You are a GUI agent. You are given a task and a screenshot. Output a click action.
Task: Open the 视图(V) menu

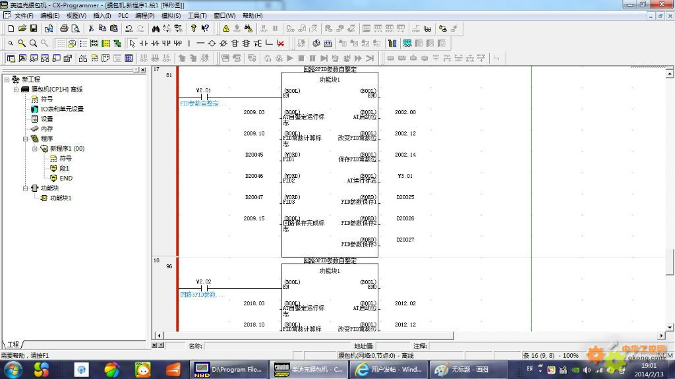(76, 16)
